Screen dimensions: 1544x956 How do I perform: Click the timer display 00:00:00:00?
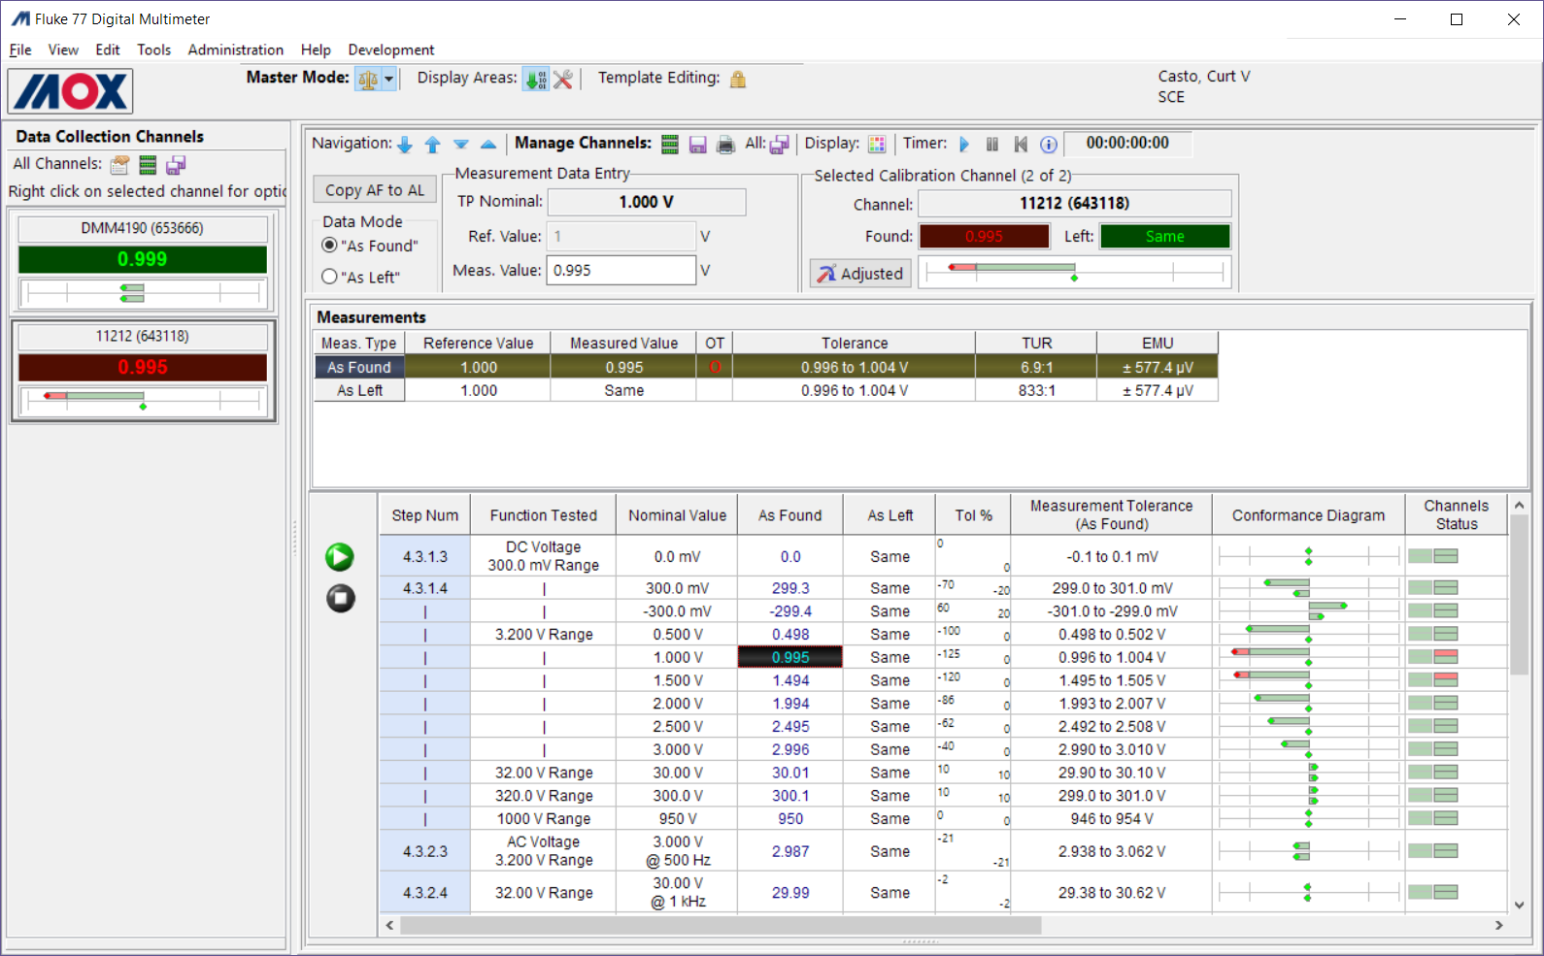click(x=1127, y=144)
